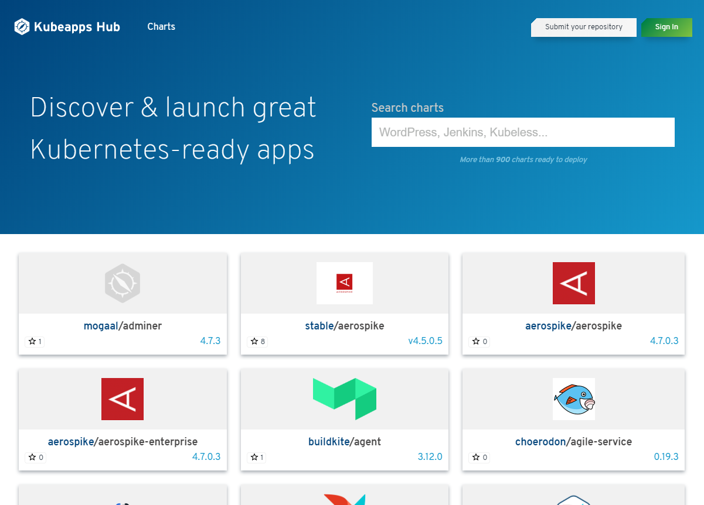Click the Kubeapps Hub compass logo icon
This screenshot has width=704, height=505.
click(x=22, y=27)
